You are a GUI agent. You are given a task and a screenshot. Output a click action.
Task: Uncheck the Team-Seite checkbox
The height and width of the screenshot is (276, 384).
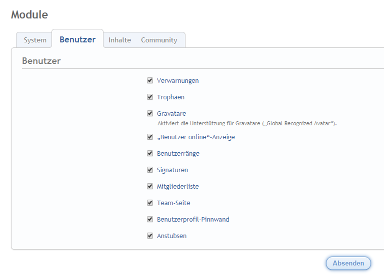pyautogui.click(x=150, y=203)
